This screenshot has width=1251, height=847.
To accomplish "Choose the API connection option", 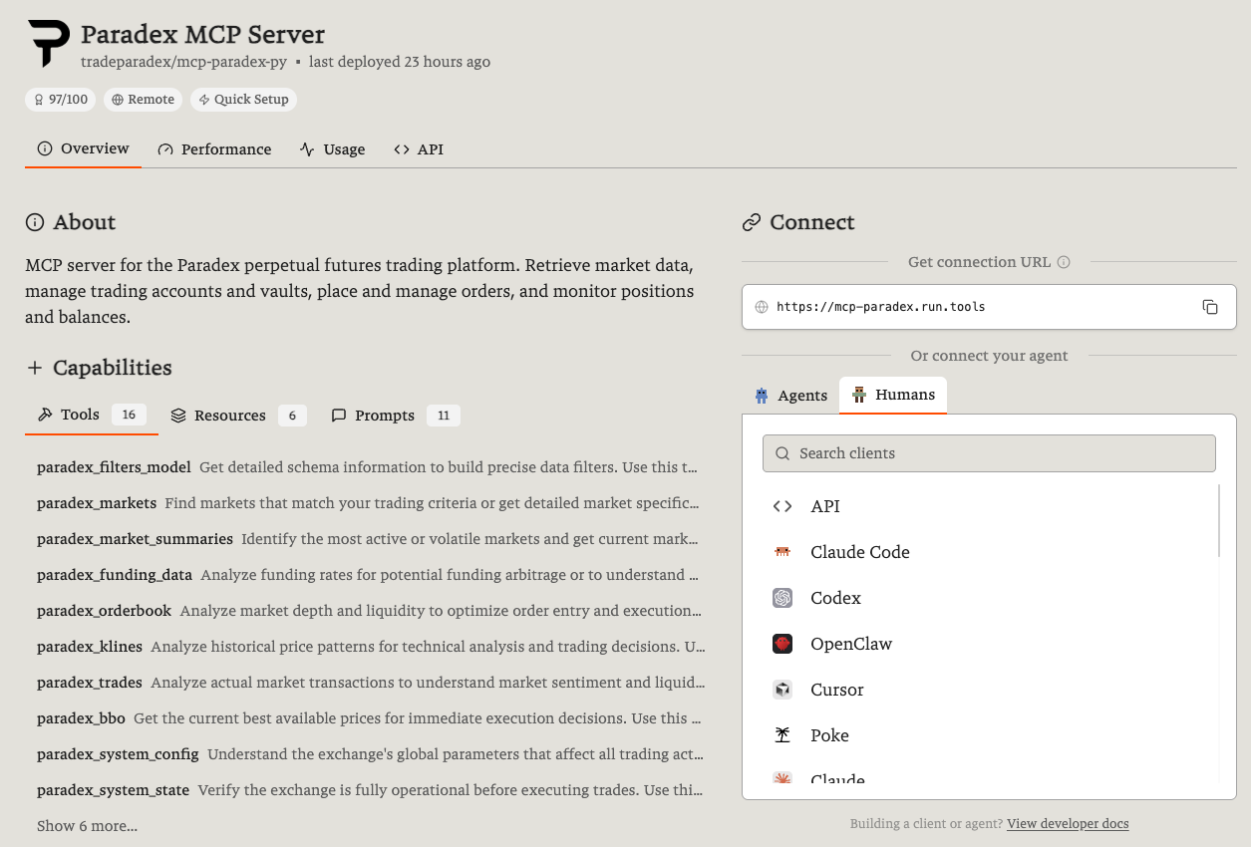I will pyautogui.click(x=824, y=505).
